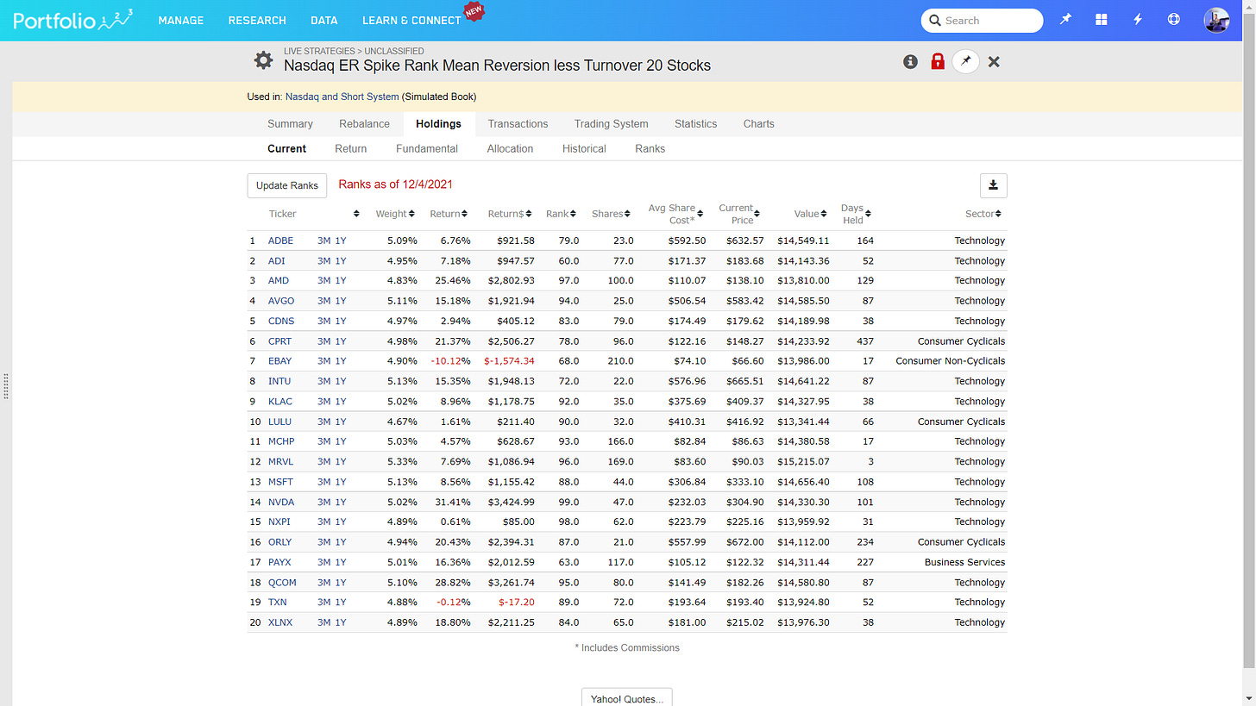1256x706 pixels.
Task: Open the 1Y chart link for XLNX
Action: click(x=341, y=622)
